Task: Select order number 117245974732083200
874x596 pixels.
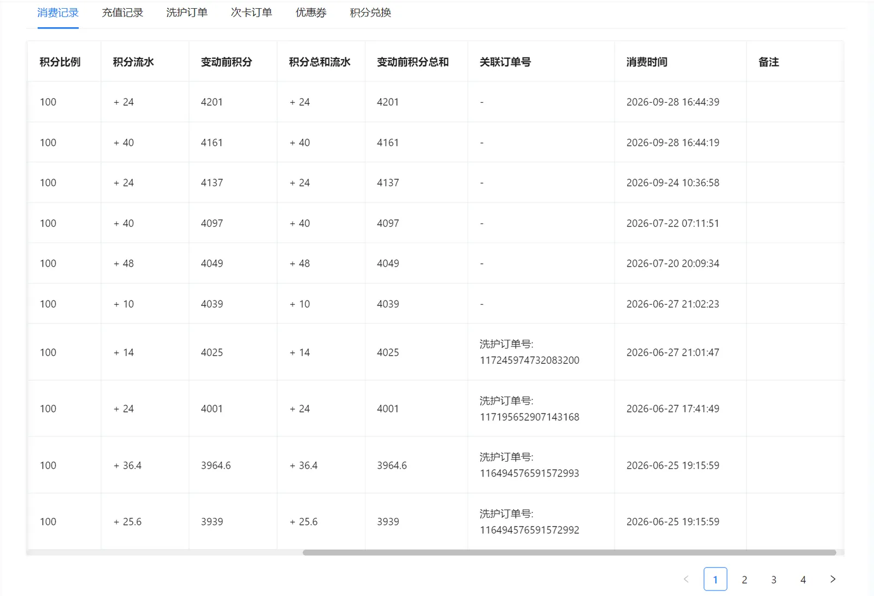Action: tap(529, 361)
